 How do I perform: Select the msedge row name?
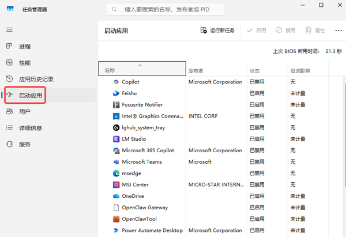(131, 174)
